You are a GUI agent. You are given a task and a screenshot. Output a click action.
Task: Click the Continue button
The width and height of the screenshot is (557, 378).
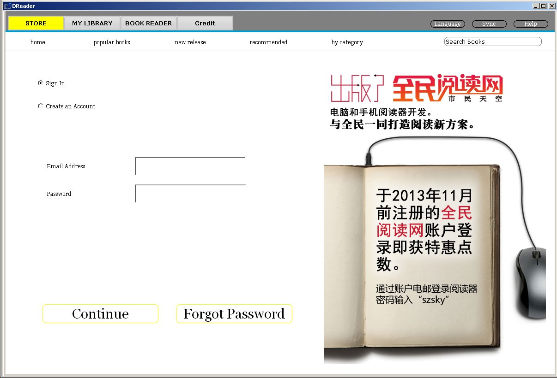click(x=100, y=313)
